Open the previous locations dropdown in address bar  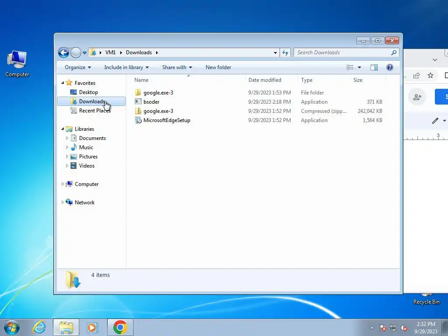[x=275, y=52]
